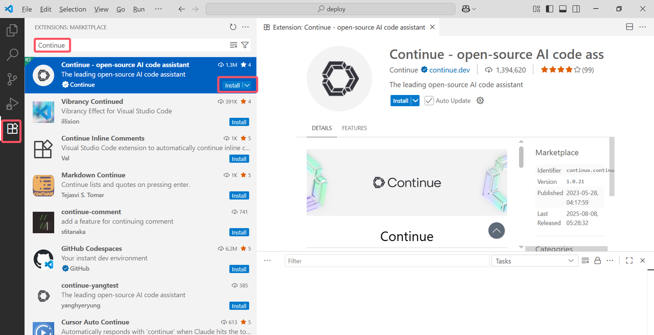Open the Source Control view
This screenshot has height=335, width=654.
pyautogui.click(x=12, y=79)
